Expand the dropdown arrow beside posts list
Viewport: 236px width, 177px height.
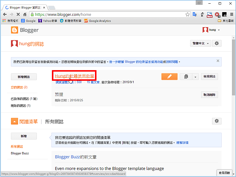(x=196, y=77)
